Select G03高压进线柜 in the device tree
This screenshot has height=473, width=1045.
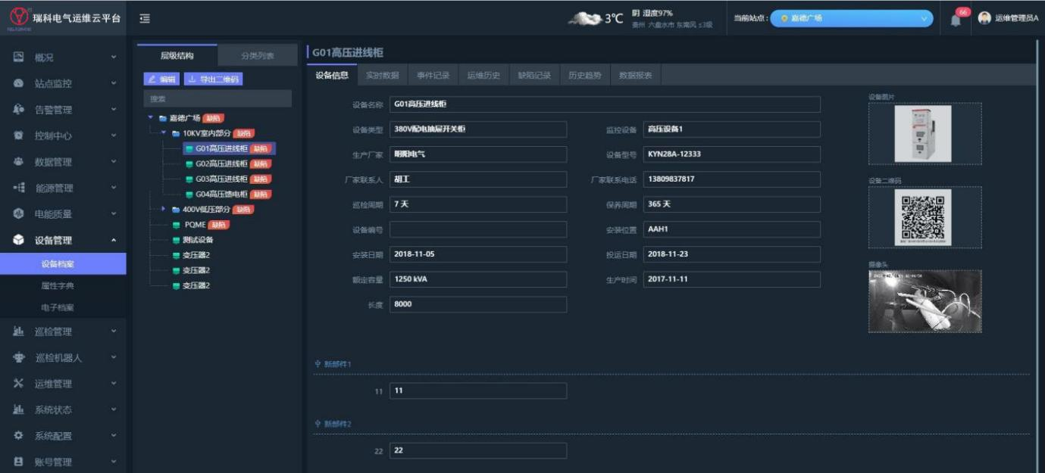pos(221,179)
